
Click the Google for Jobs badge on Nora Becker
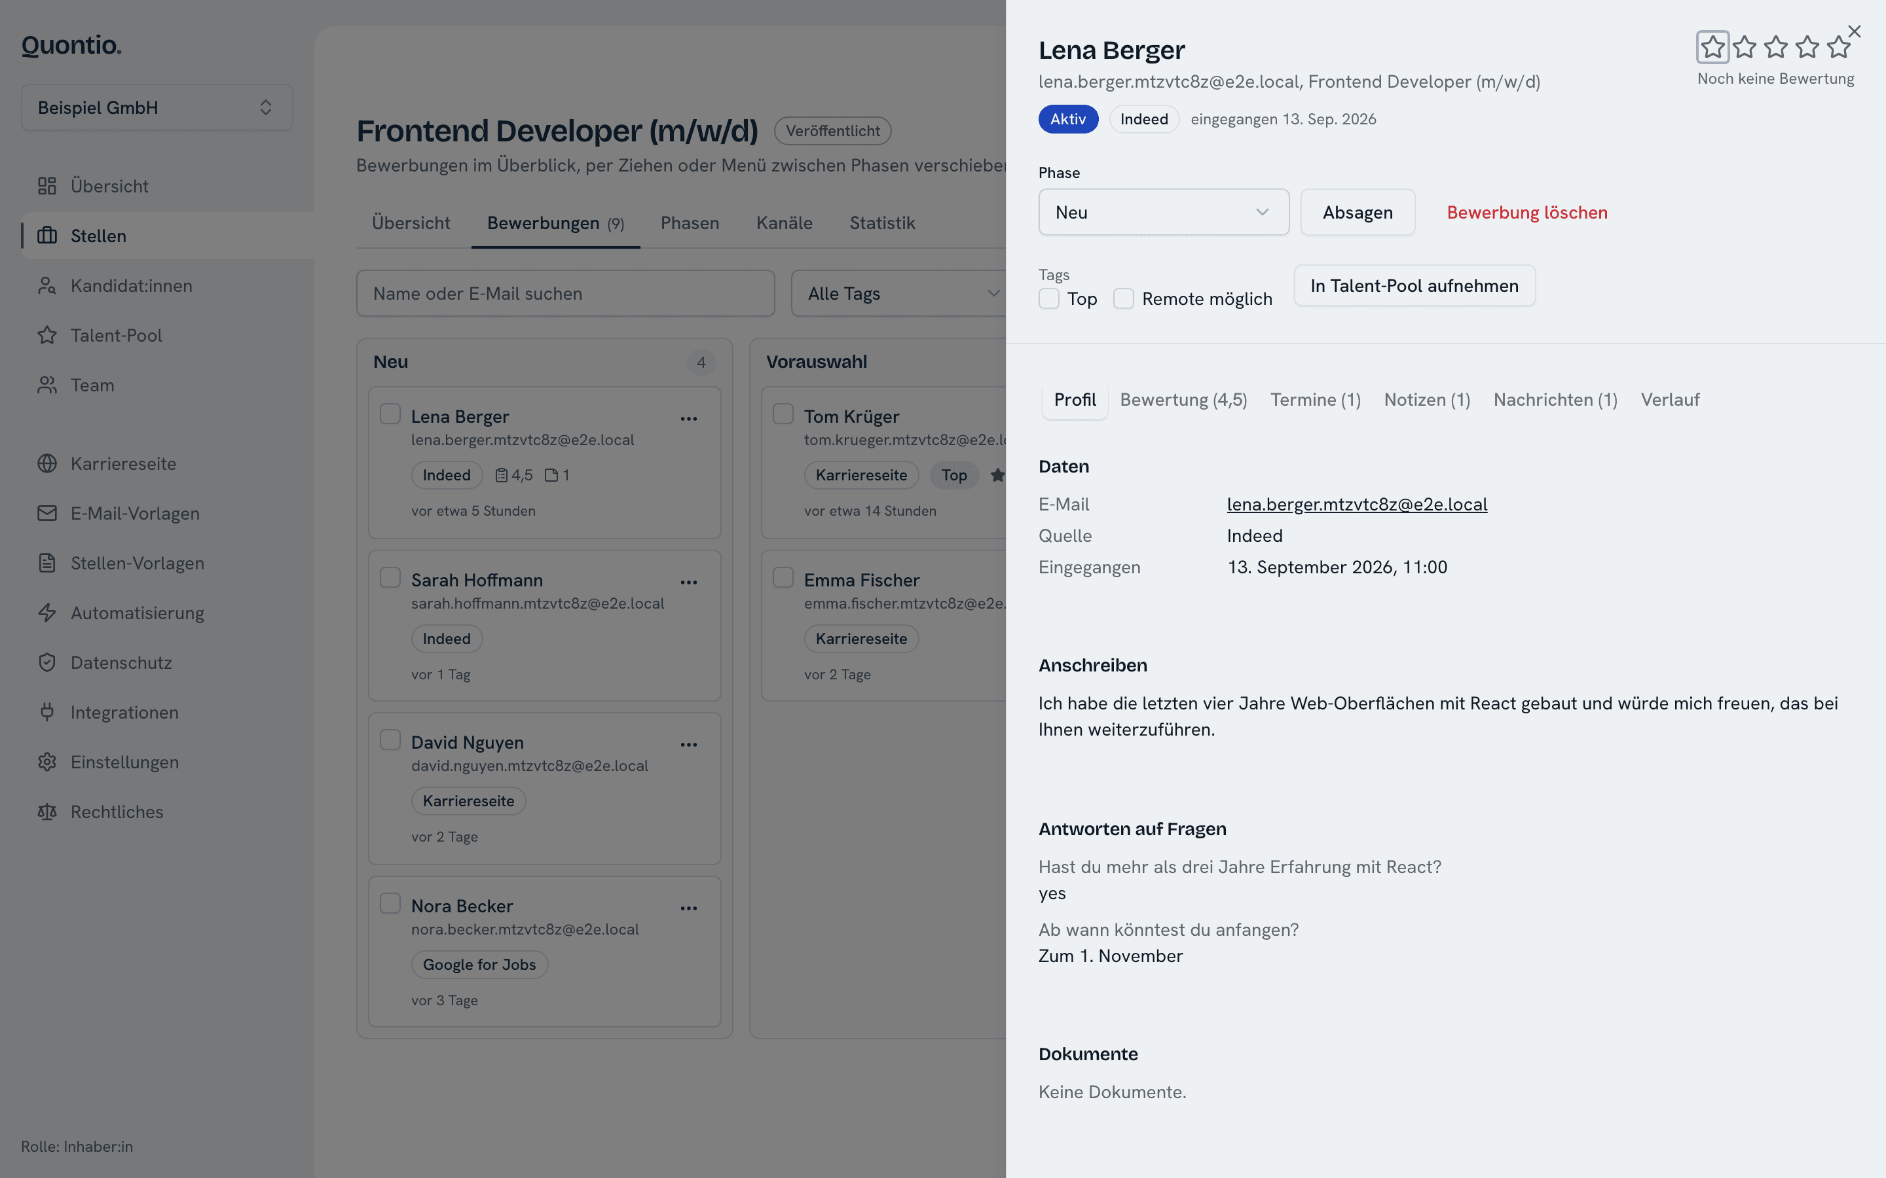click(x=479, y=965)
